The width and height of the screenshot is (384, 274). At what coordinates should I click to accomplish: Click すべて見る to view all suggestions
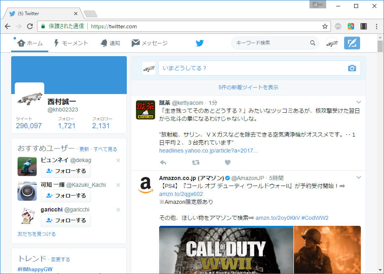pyautogui.click(x=105, y=149)
